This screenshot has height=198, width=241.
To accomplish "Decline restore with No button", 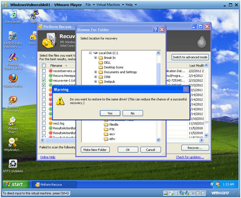I will [133, 113].
